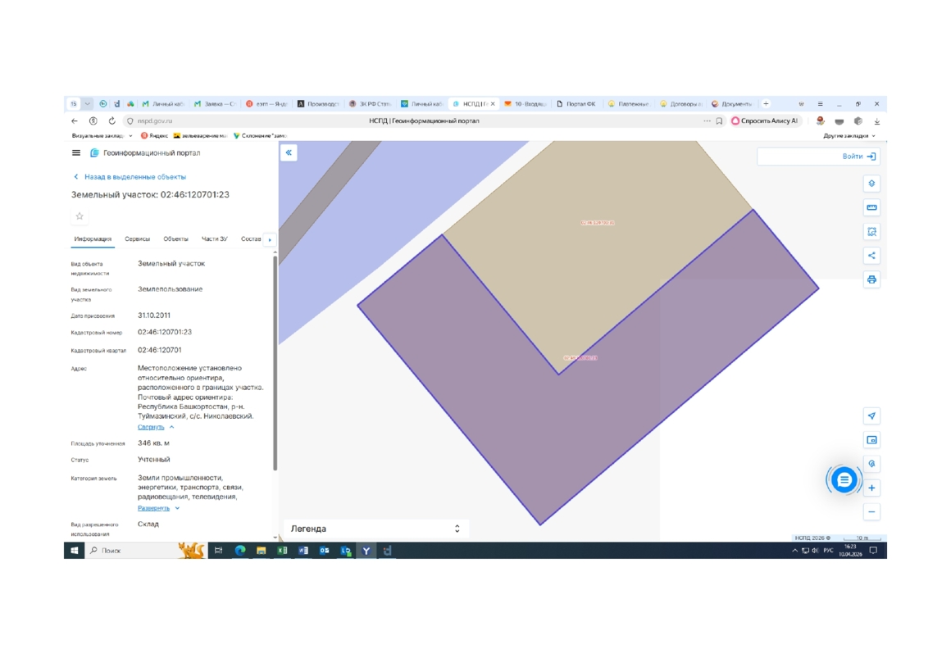Viewport: 951px width, 672px height.
Task: Zoom out with the minus button
Action: click(871, 512)
